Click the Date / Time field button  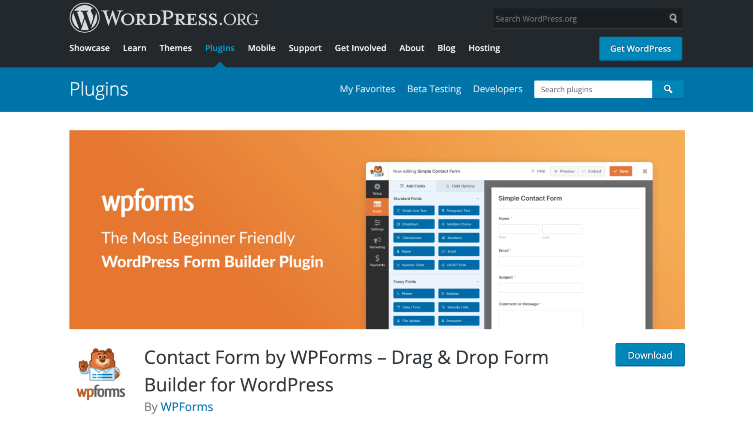click(x=414, y=307)
